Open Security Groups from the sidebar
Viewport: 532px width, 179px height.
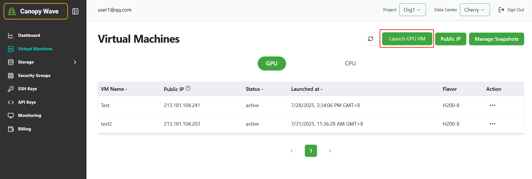[x=34, y=76]
